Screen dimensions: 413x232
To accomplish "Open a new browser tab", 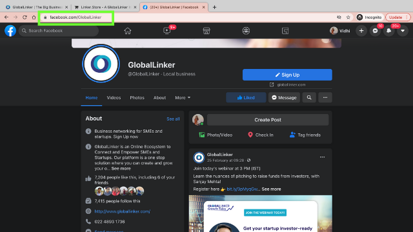I will point(214,7).
